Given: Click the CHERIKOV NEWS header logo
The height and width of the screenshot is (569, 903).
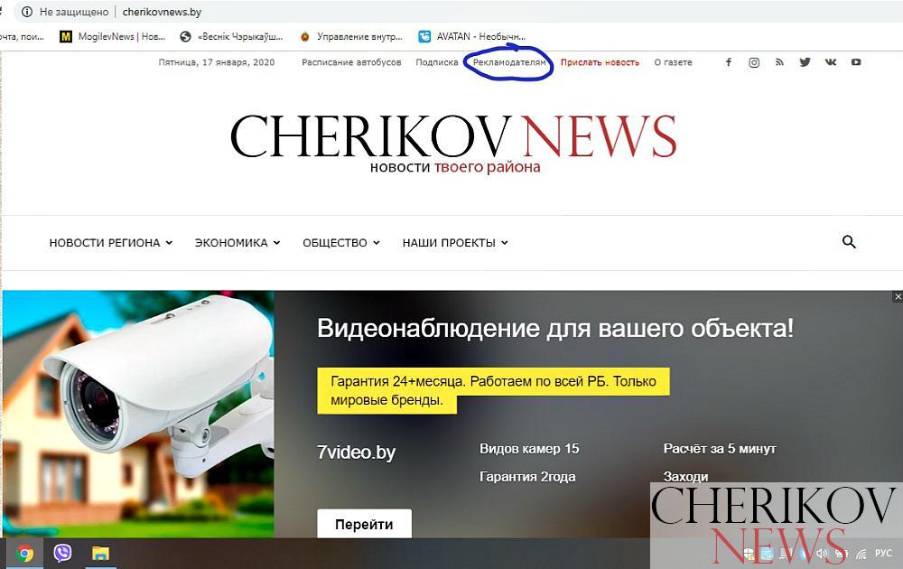Looking at the screenshot, I should pos(453,143).
